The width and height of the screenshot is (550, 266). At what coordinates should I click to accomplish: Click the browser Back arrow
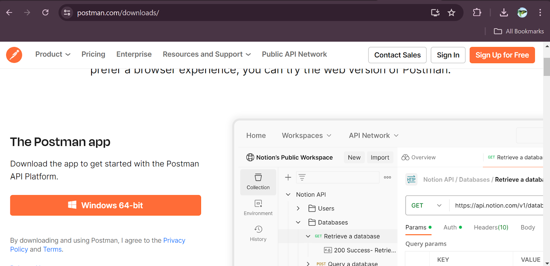tap(9, 13)
